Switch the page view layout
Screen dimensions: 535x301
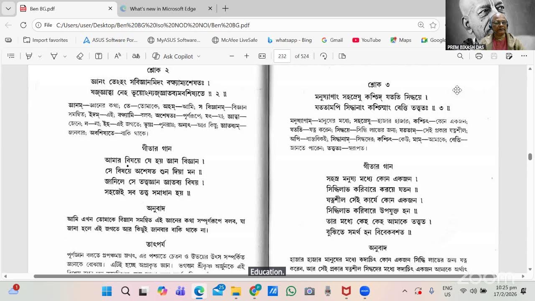coord(342,56)
